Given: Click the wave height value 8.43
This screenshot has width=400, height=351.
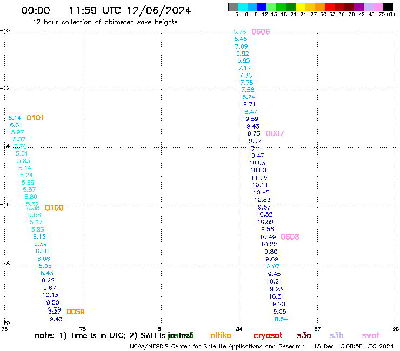Looking at the screenshot, I should 47,273.
